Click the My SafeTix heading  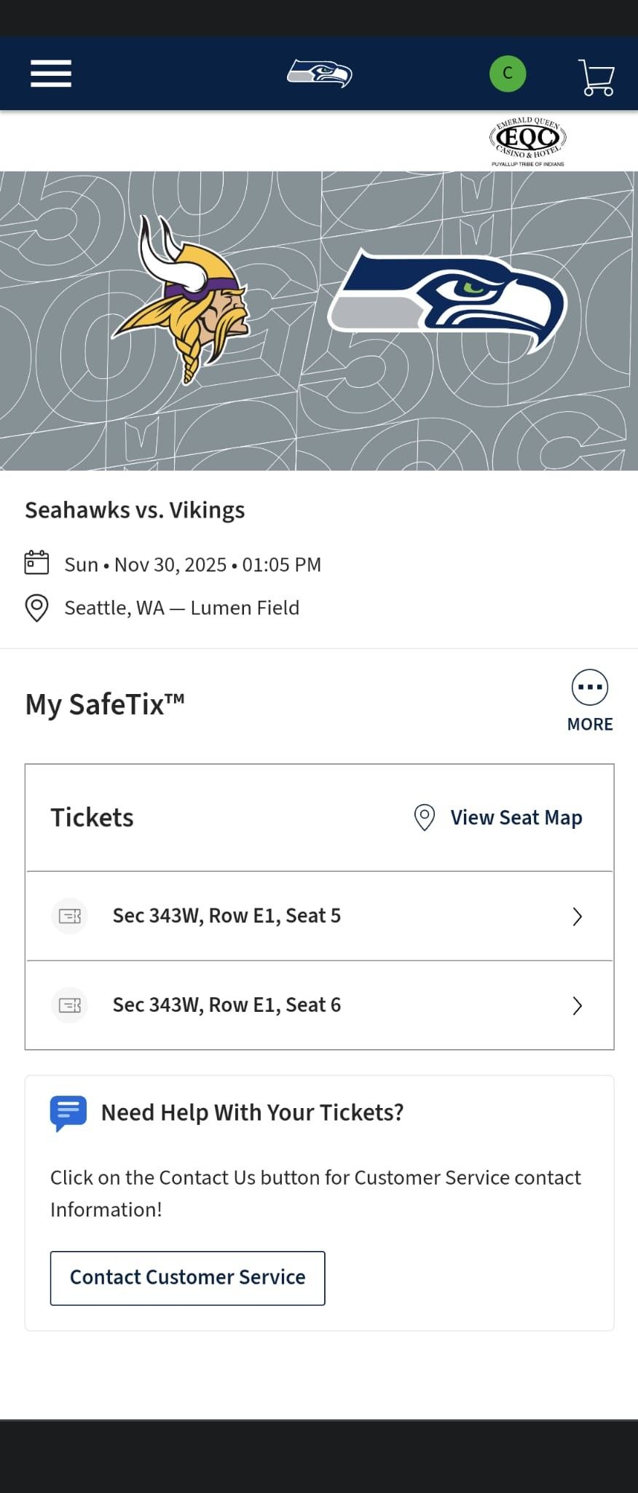click(104, 703)
